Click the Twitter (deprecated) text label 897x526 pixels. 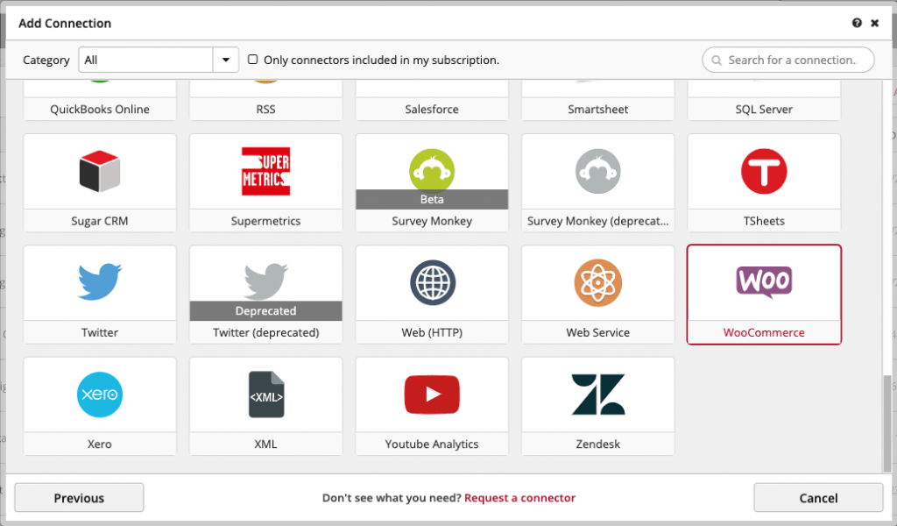265,332
